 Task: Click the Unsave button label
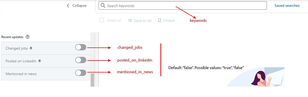169,20
